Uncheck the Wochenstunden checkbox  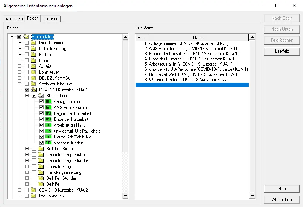[x=41, y=143]
